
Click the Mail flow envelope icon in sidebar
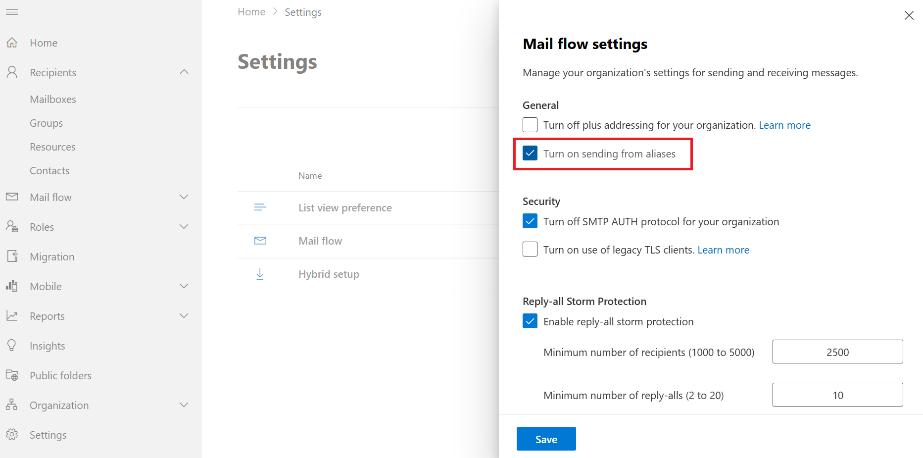pyautogui.click(x=12, y=197)
